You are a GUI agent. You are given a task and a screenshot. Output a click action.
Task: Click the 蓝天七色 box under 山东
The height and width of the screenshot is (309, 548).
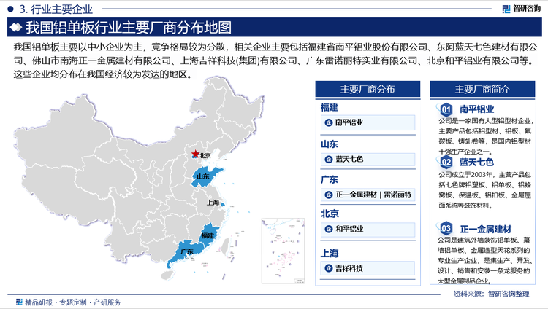point(368,160)
